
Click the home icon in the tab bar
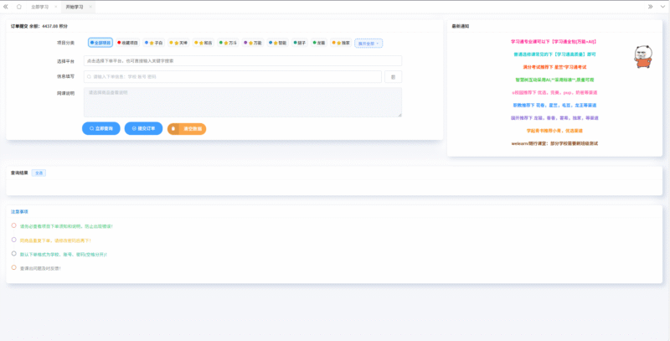[x=18, y=6]
